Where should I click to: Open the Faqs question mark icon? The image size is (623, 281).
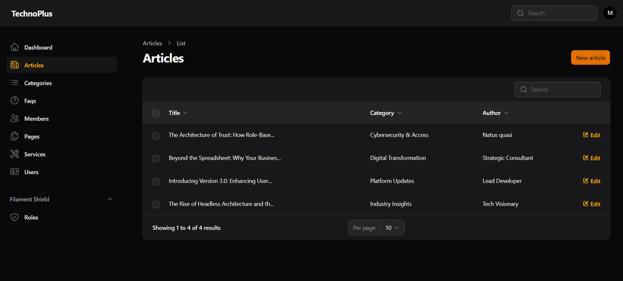point(15,101)
